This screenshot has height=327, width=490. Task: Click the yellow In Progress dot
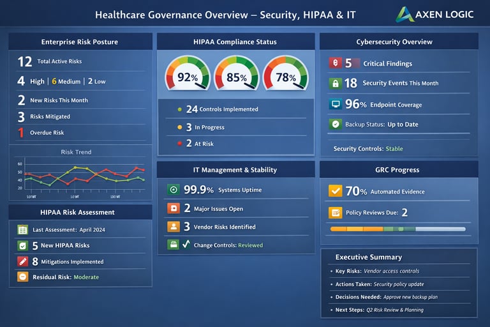point(180,127)
